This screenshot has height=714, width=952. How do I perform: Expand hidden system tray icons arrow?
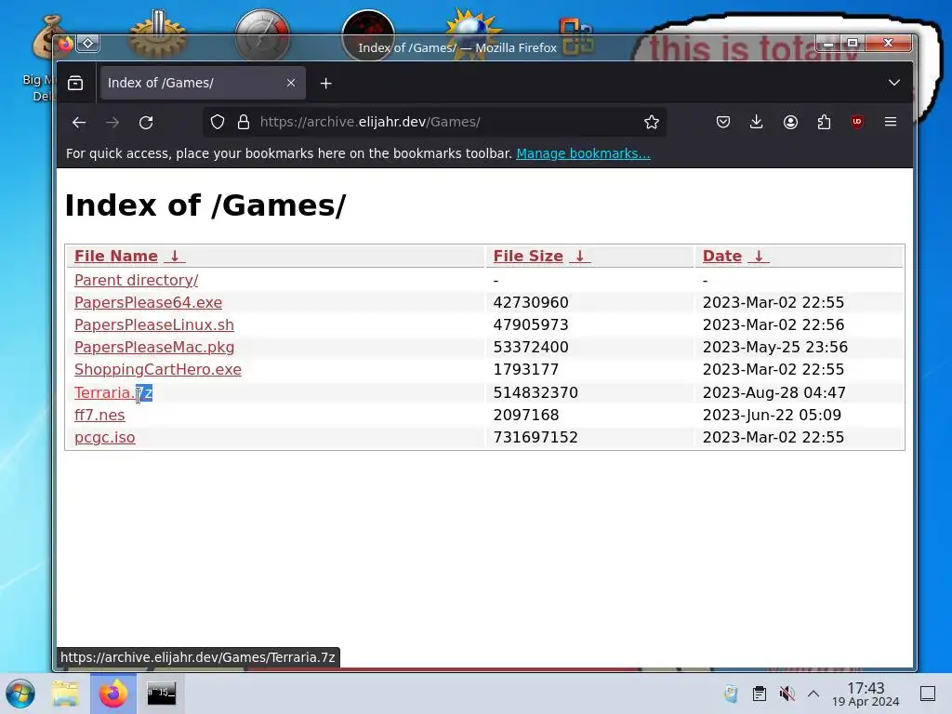[813, 694]
